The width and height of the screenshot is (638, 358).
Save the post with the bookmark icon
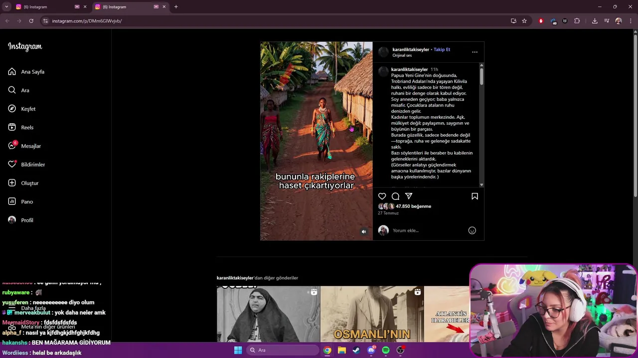[475, 196]
